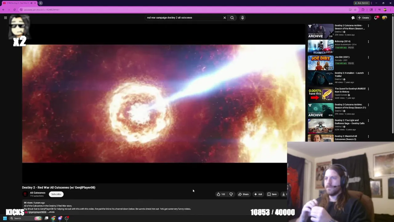
Task: Open the Ask AI assistant button
Action: (258, 194)
